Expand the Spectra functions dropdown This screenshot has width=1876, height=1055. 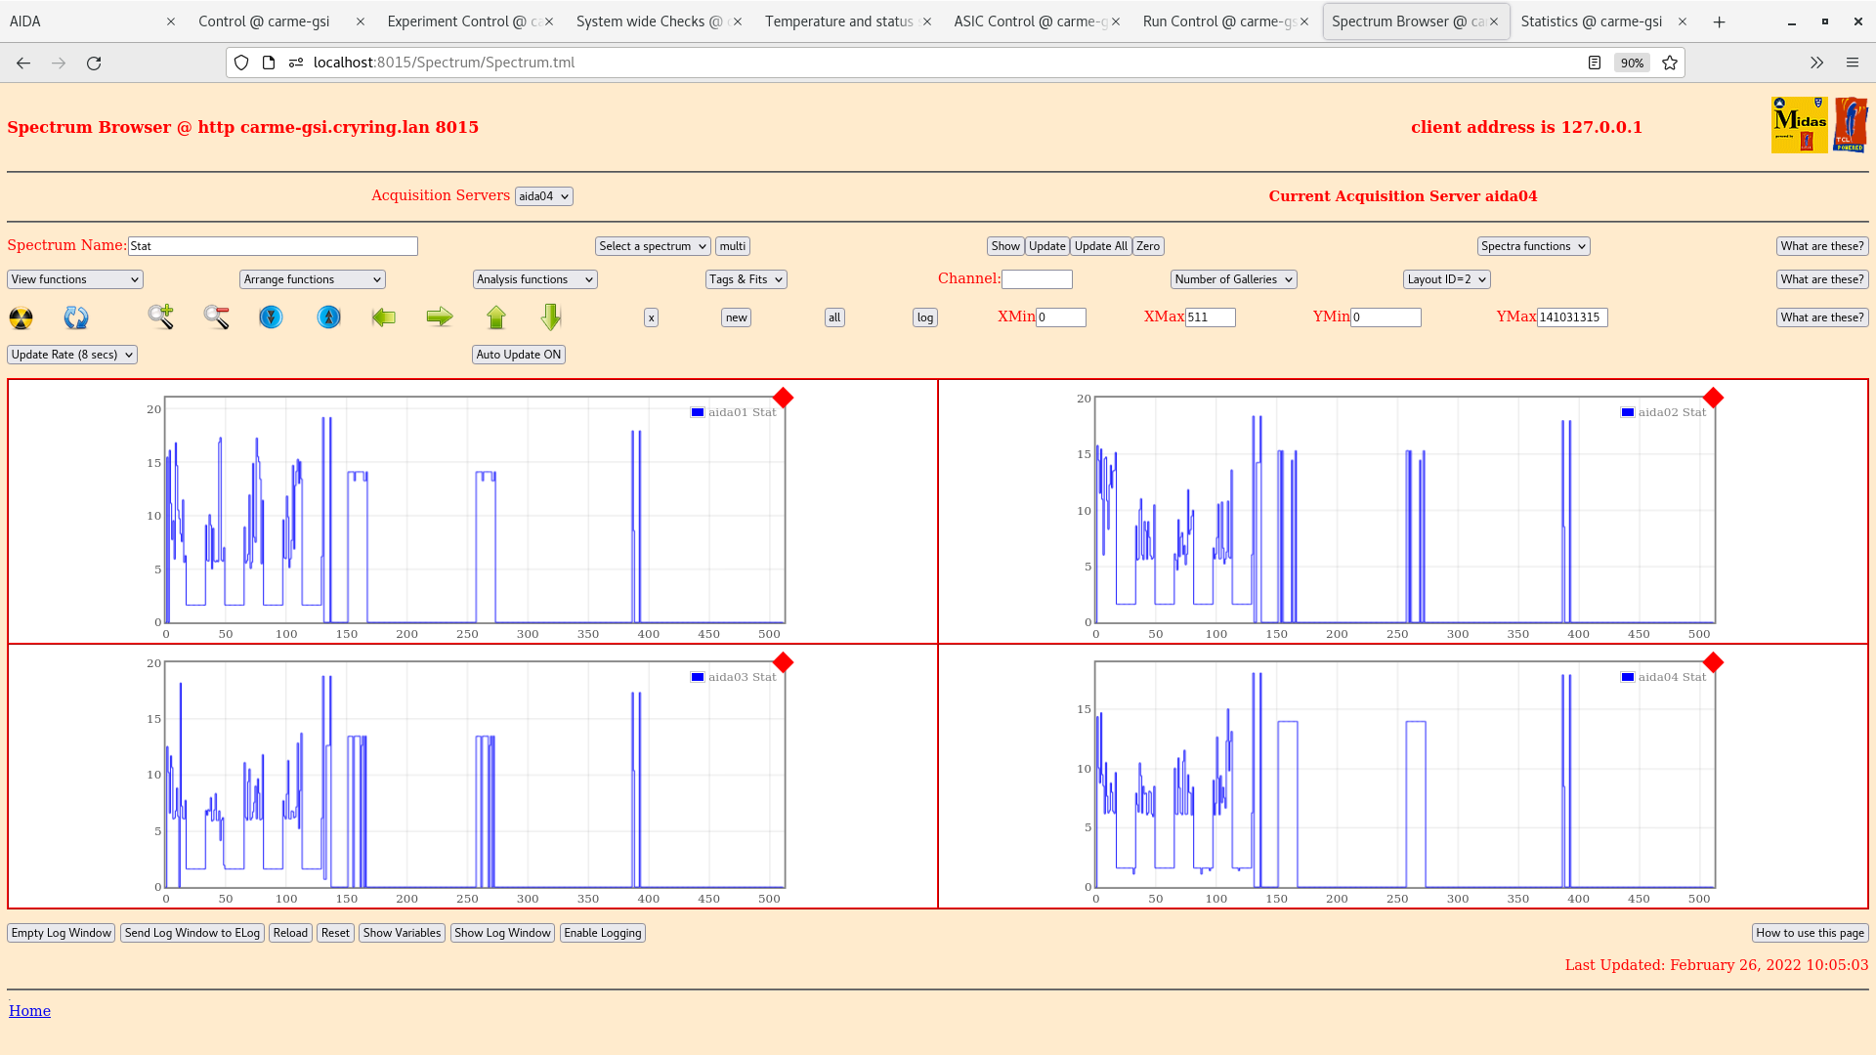(x=1534, y=246)
